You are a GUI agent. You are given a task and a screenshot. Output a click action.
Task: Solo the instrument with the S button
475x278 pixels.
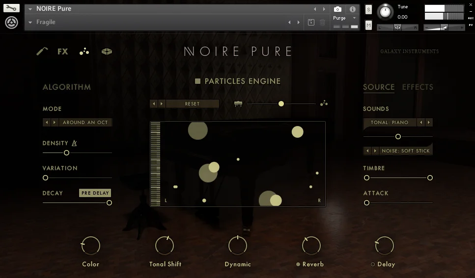click(x=368, y=9)
